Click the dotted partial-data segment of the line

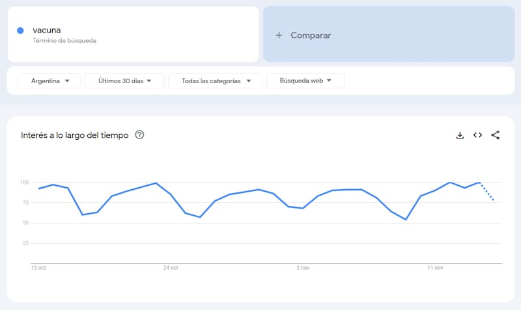487,192
